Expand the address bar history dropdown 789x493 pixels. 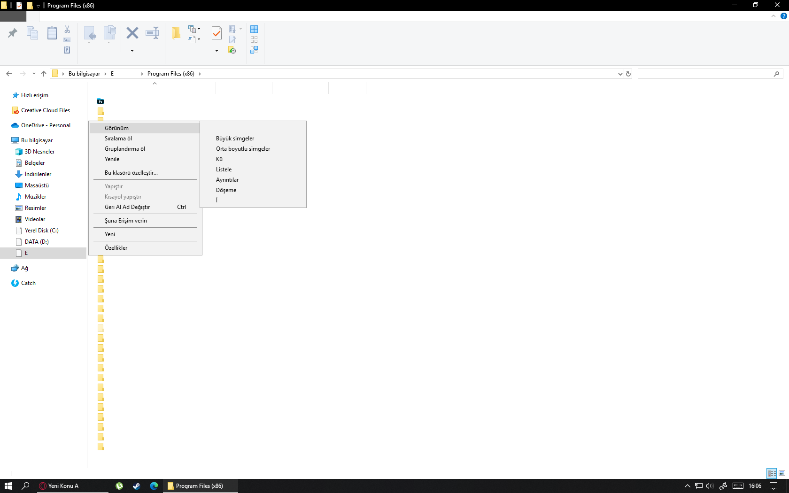(x=620, y=74)
